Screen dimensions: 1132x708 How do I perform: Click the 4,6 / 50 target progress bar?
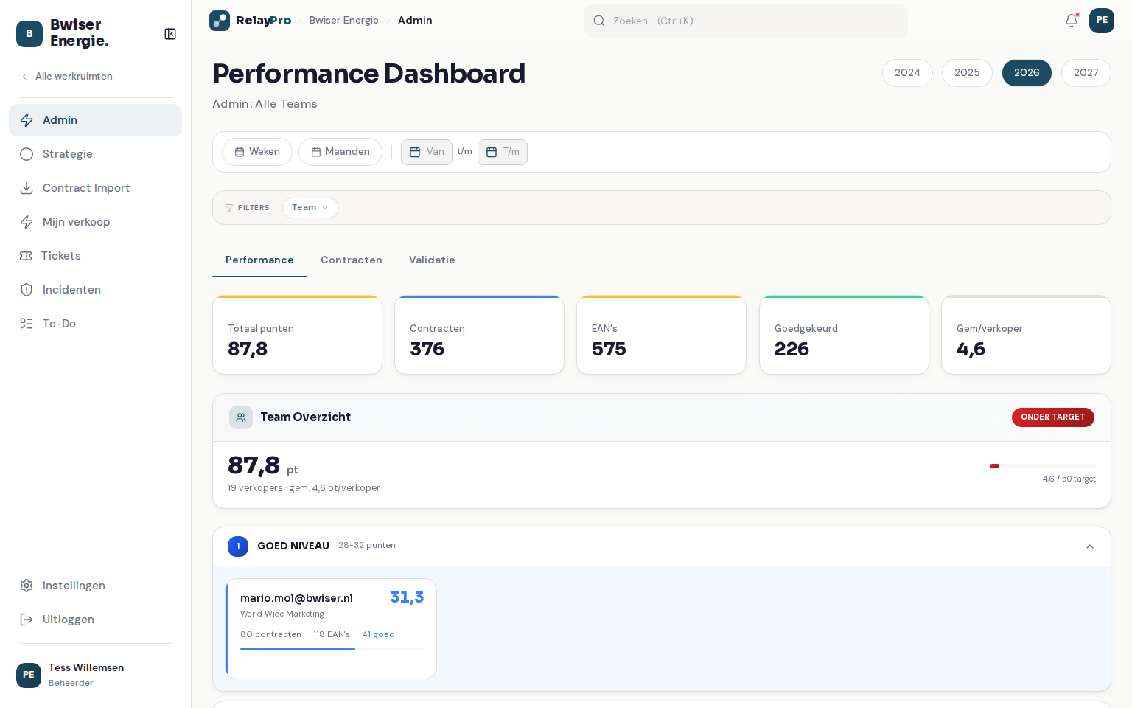point(1043,466)
